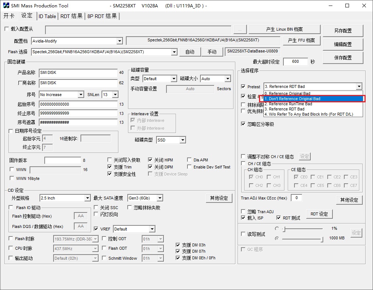Viewport: 373px width, 290px height.
Task: Click the SMI app icon in title bar
Action: [5, 6]
